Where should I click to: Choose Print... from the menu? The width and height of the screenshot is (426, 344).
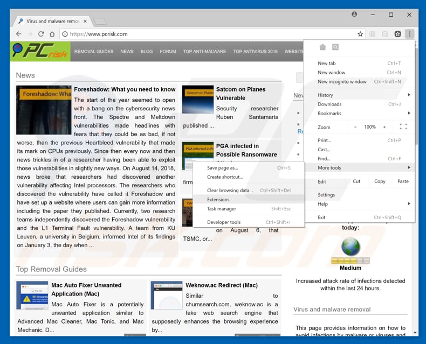tap(360, 141)
